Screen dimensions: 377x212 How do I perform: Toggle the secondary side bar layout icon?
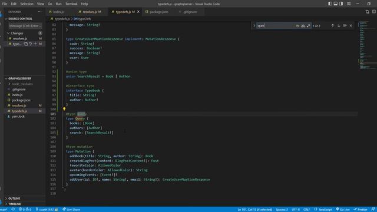coord(341,4)
